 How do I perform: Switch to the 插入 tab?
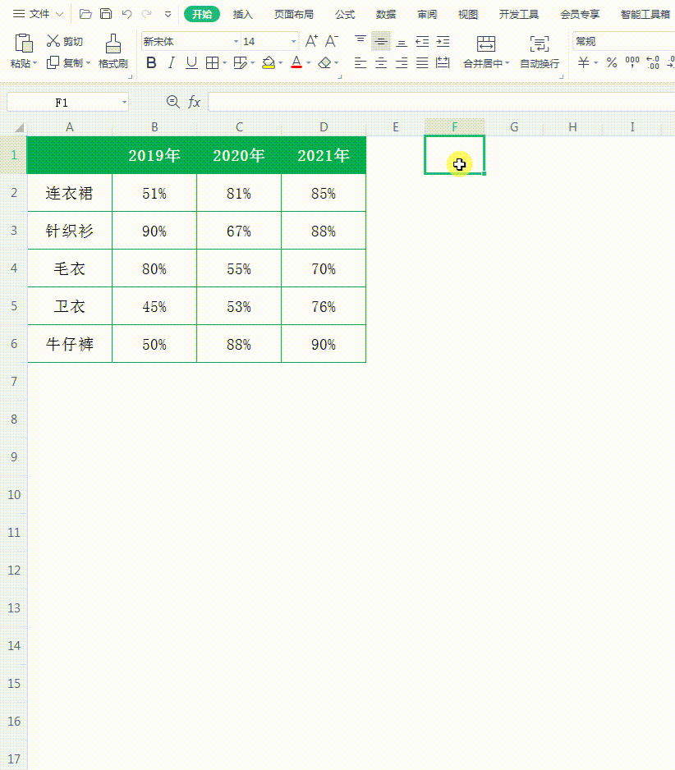click(x=243, y=14)
